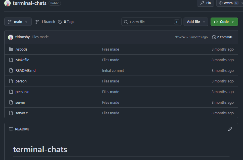243x160 pixels.
Task: Open the 1 Branch link
Action: [45, 22]
